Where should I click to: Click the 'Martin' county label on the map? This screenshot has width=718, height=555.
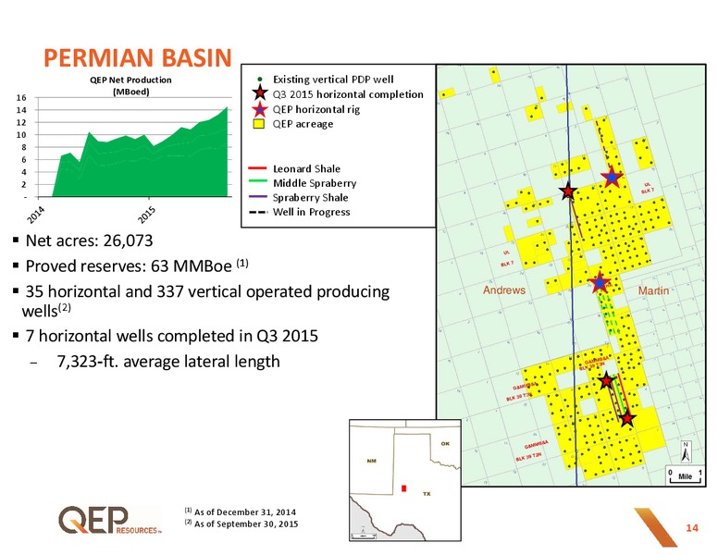tap(653, 290)
